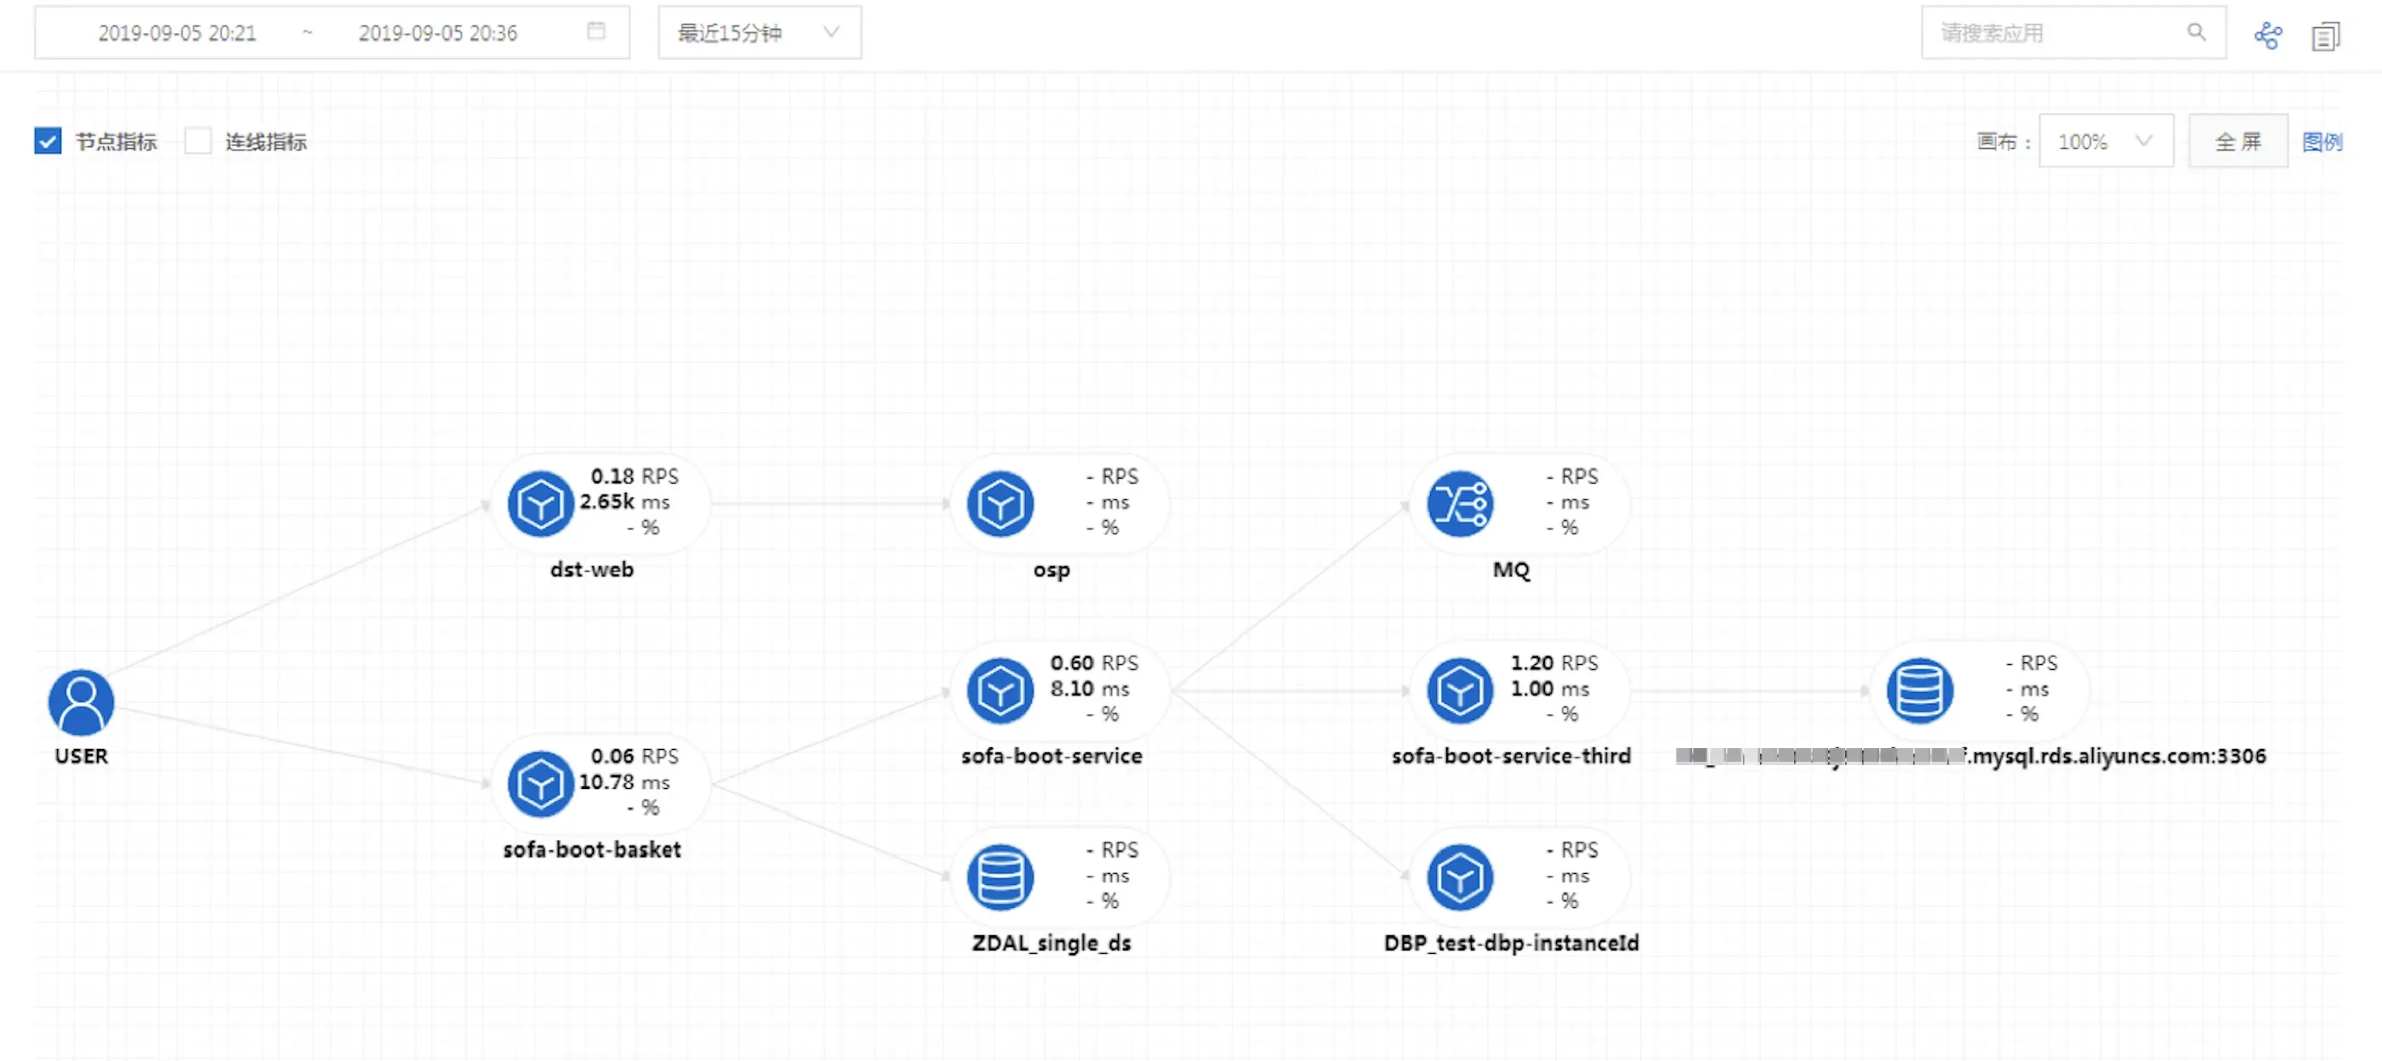This screenshot has height=1061, width=2382.
Task: Open the topology share icon in top bar
Action: [x=2267, y=35]
